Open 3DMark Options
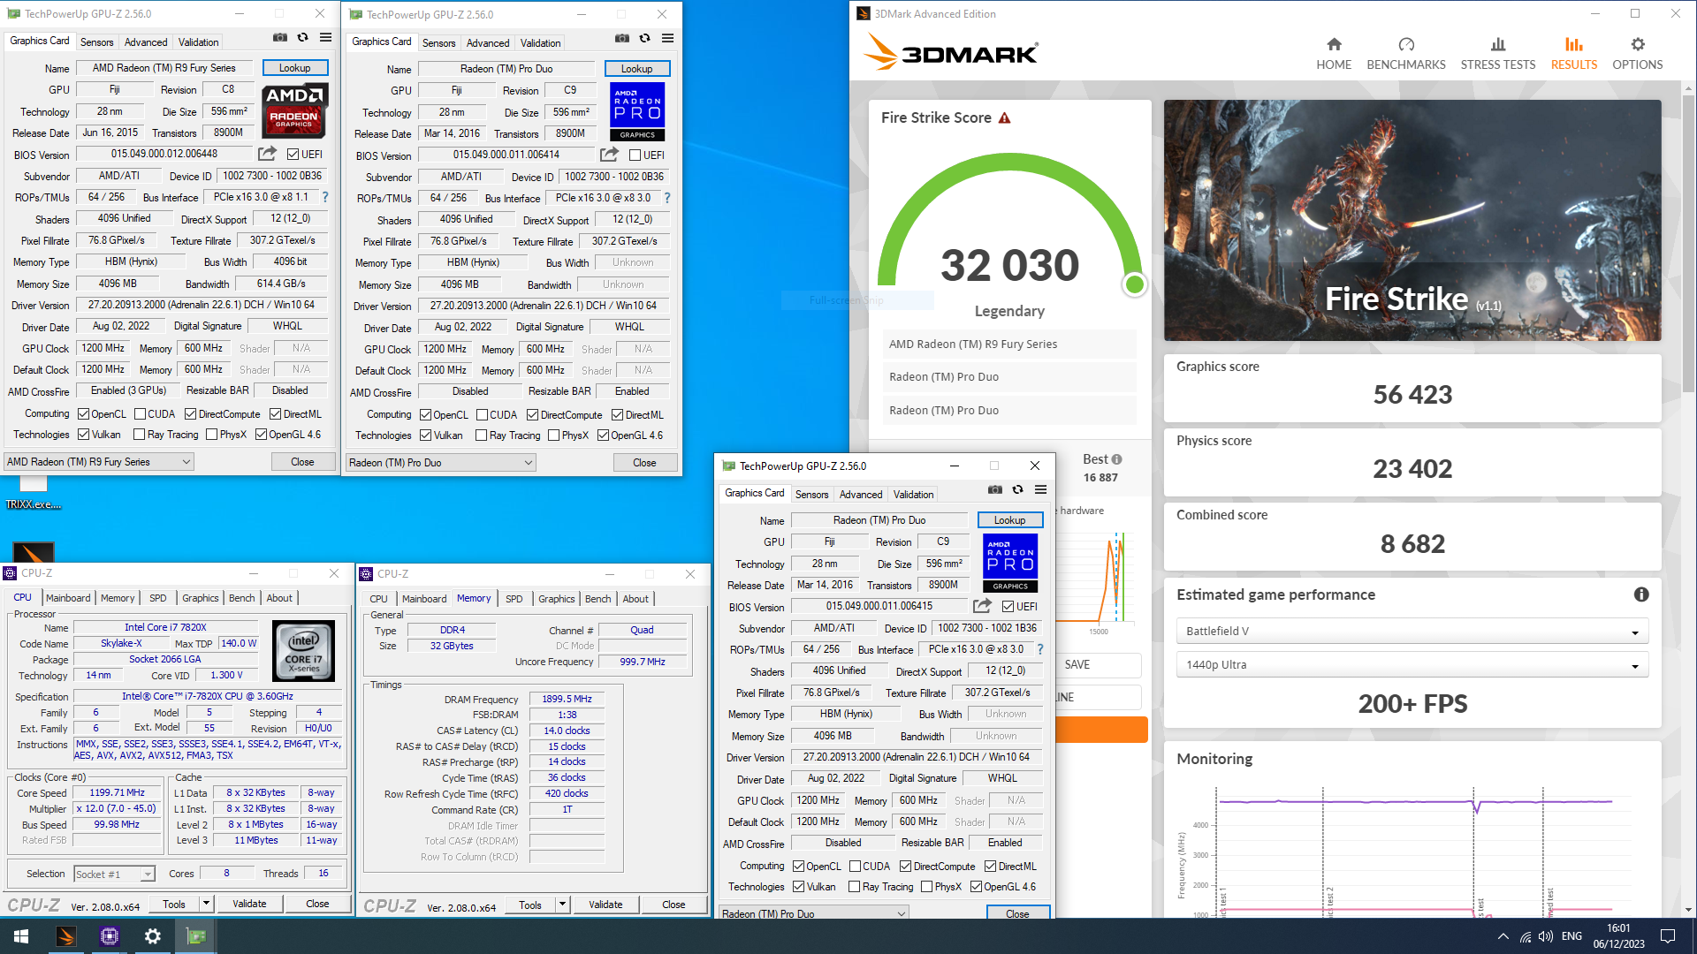Viewport: 1697px width, 954px height. [x=1638, y=54]
